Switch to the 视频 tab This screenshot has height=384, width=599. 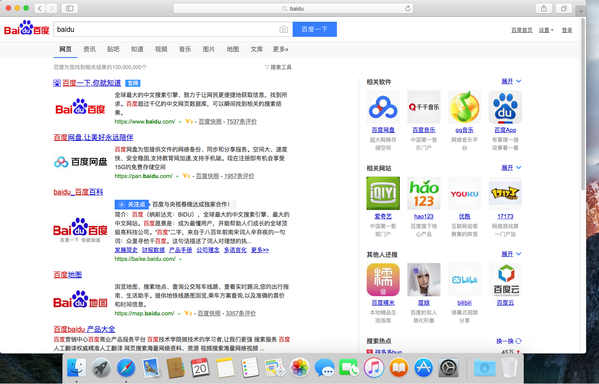coord(161,49)
